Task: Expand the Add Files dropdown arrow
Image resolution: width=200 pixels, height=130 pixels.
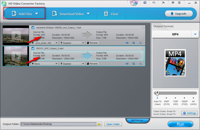Action: tap(37, 14)
